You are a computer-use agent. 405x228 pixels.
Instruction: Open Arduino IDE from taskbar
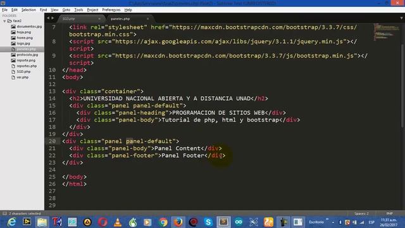(x=239, y=222)
